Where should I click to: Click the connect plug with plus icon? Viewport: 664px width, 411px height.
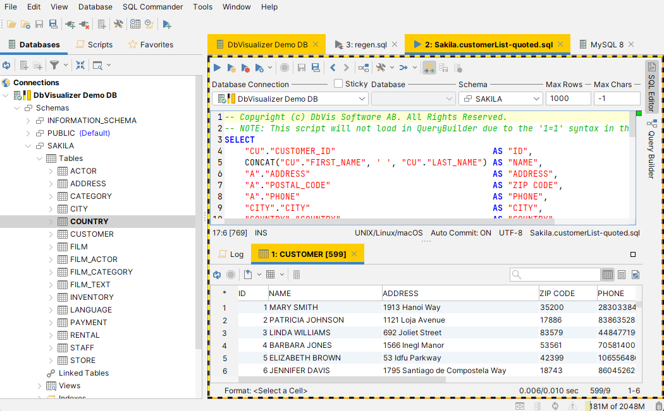[70, 24]
